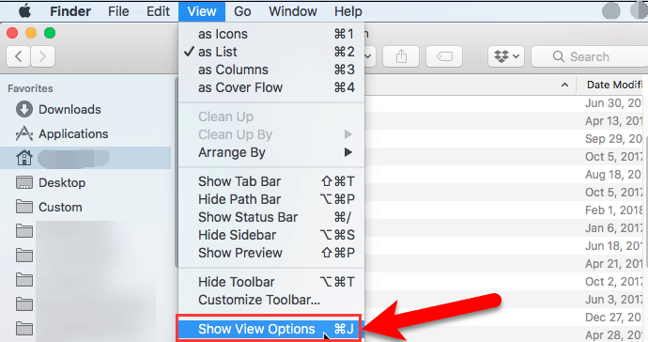Open the Apple menu
This screenshot has height=342, width=648.
(24, 11)
